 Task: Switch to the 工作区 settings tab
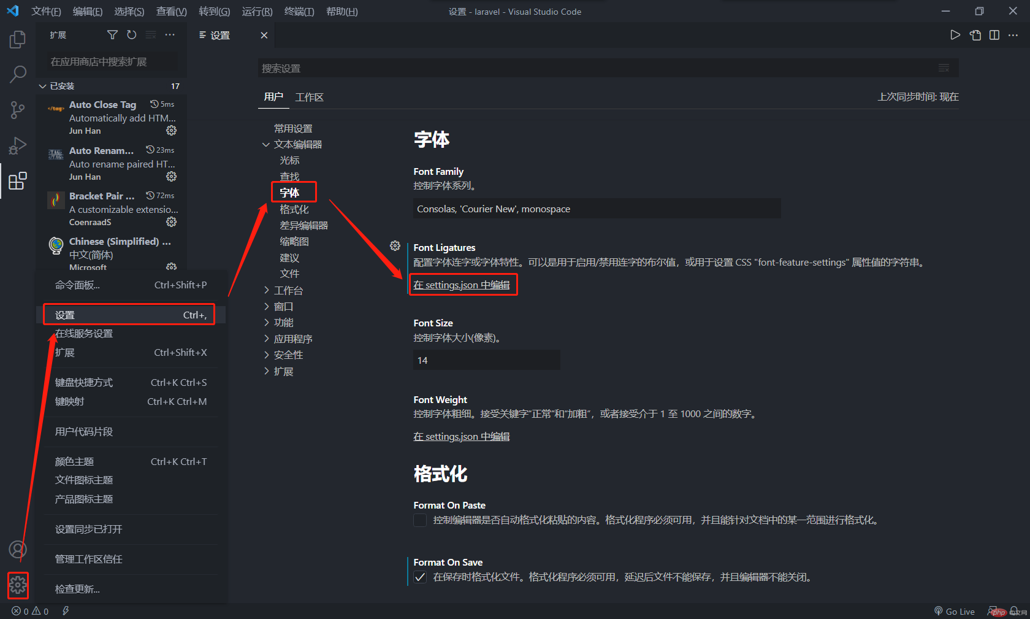point(309,97)
